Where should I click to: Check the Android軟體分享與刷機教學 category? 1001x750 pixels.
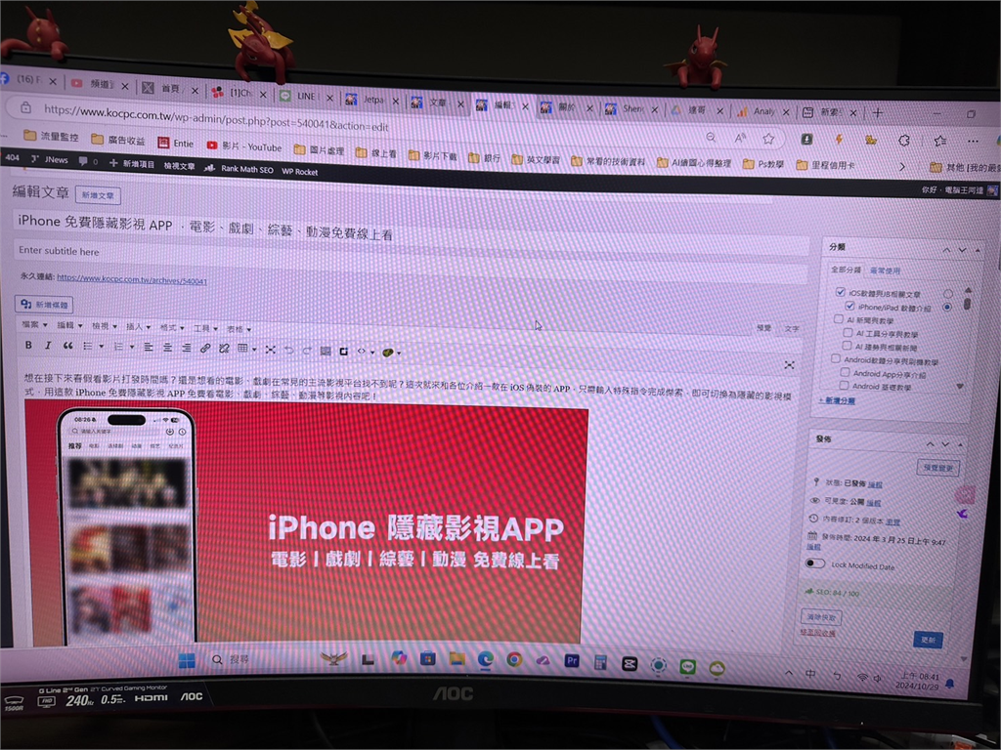836,359
